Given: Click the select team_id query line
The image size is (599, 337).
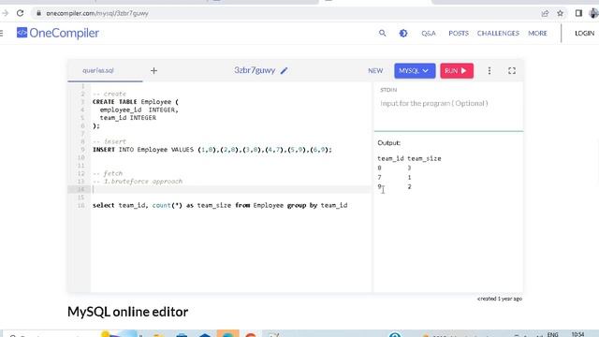Looking at the screenshot, I should tap(220, 205).
